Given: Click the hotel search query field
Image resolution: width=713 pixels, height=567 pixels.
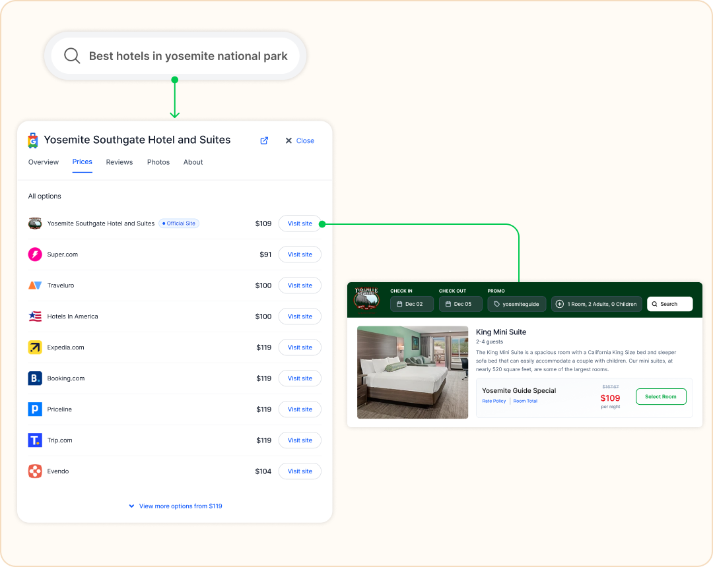Looking at the screenshot, I should 176,56.
